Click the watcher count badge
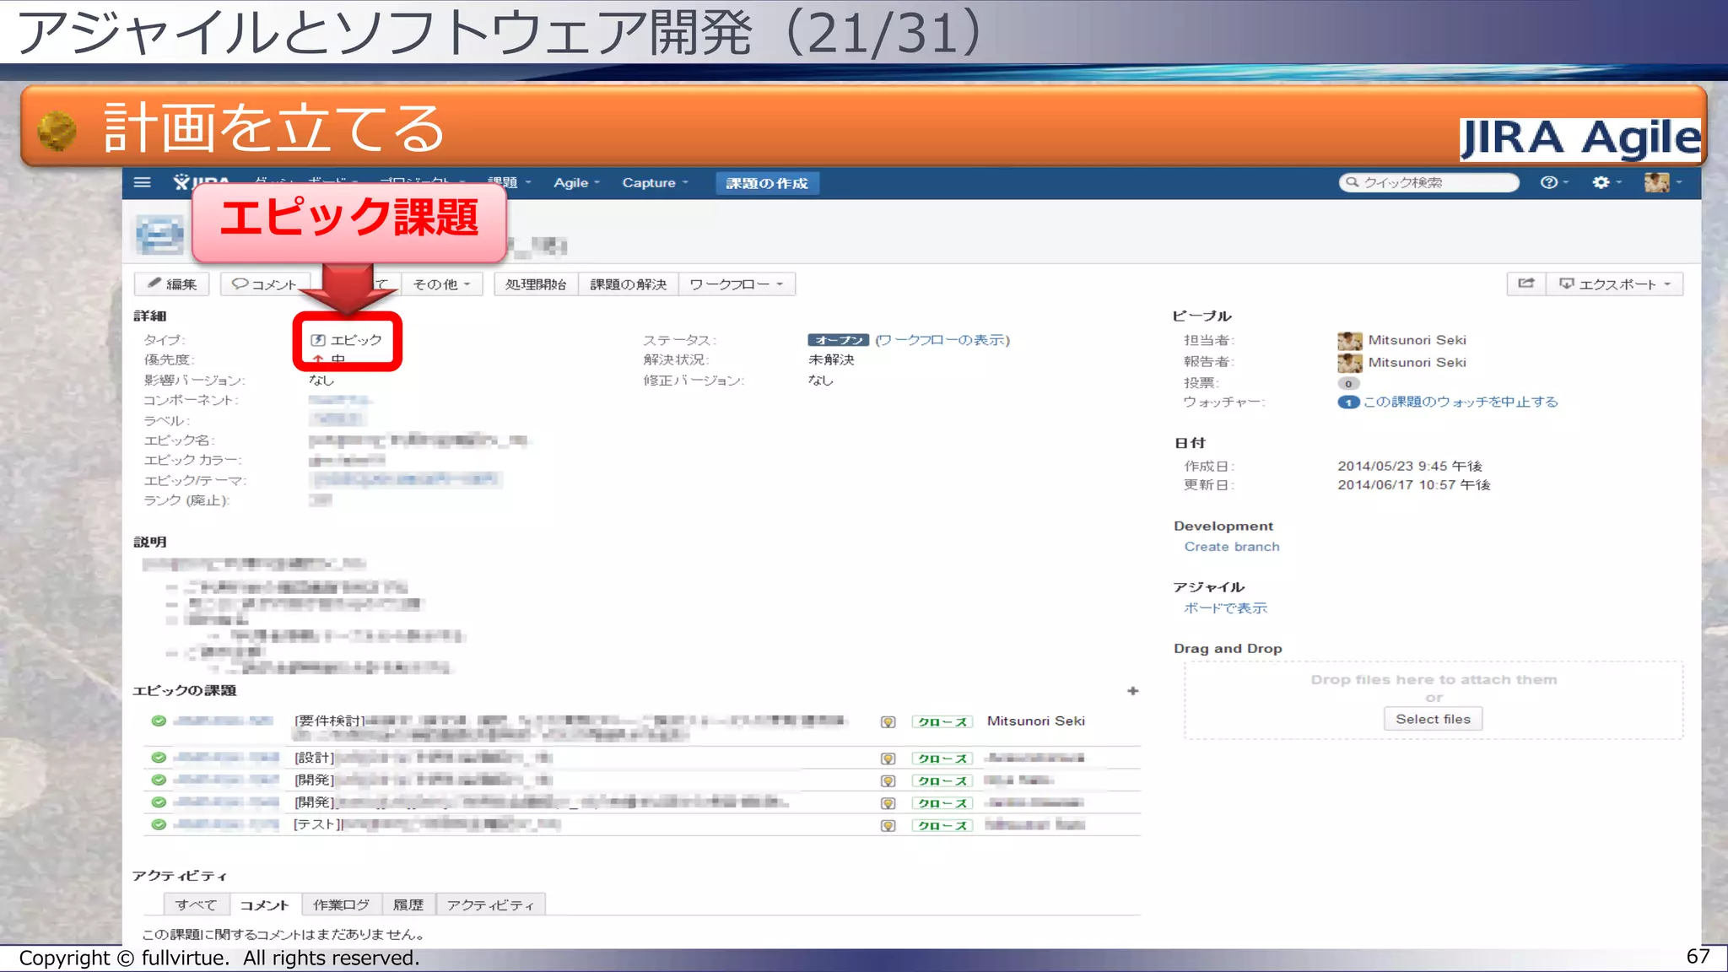The height and width of the screenshot is (972, 1728). (x=1348, y=402)
